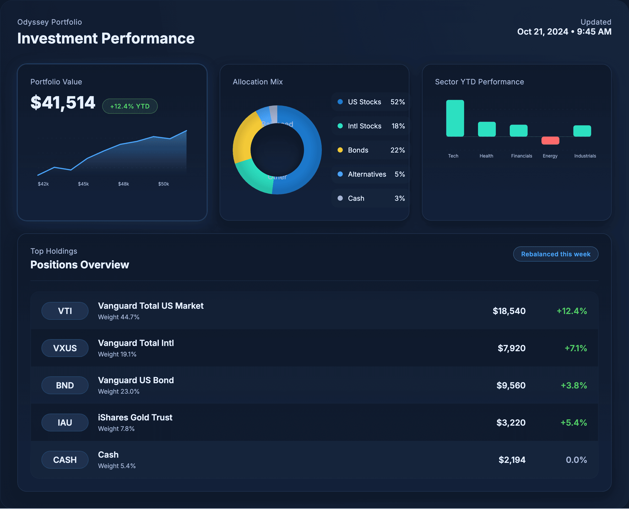Click the CASH ticker badge
Image resolution: width=629 pixels, height=509 pixels.
65,460
